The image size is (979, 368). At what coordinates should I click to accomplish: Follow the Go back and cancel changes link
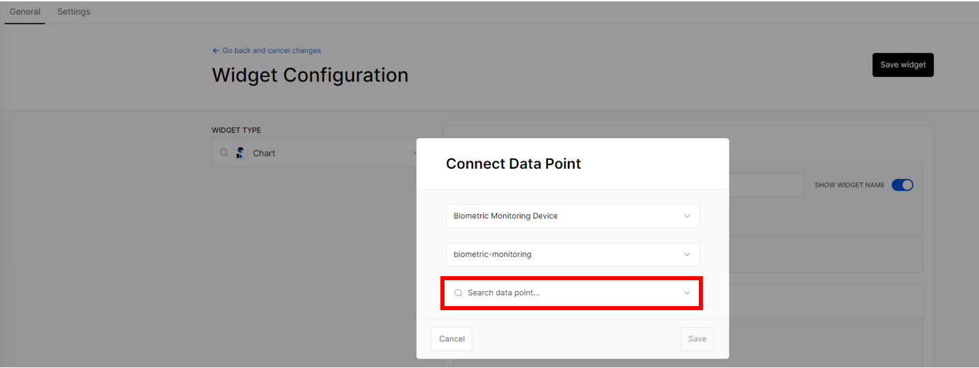pyautogui.click(x=271, y=50)
